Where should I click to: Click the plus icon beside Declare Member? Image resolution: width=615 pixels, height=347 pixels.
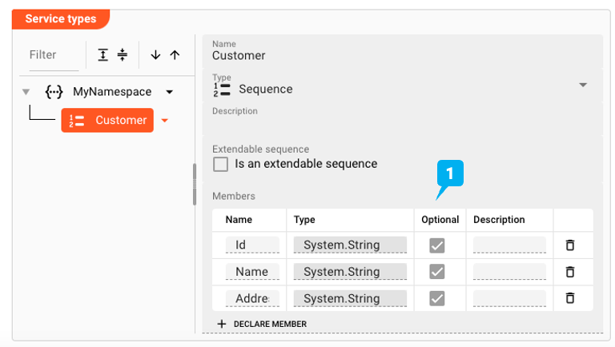click(x=222, y=324)
